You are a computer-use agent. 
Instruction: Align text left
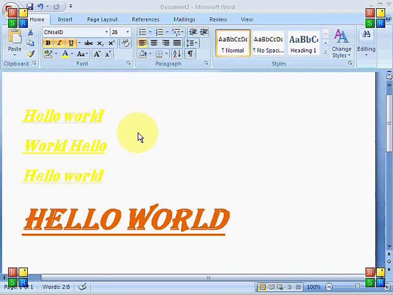142,43
